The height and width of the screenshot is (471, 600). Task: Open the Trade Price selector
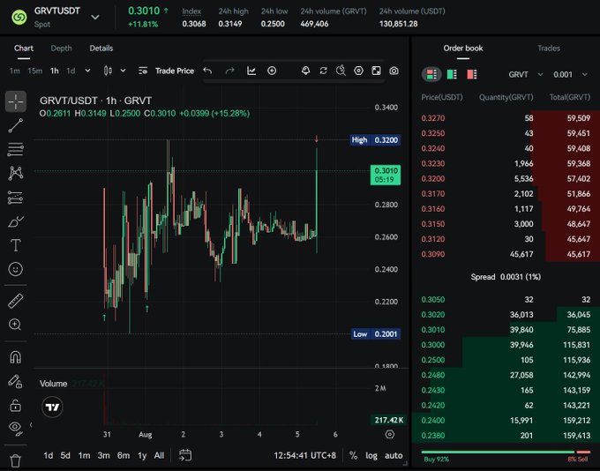(x=175, y=71)
